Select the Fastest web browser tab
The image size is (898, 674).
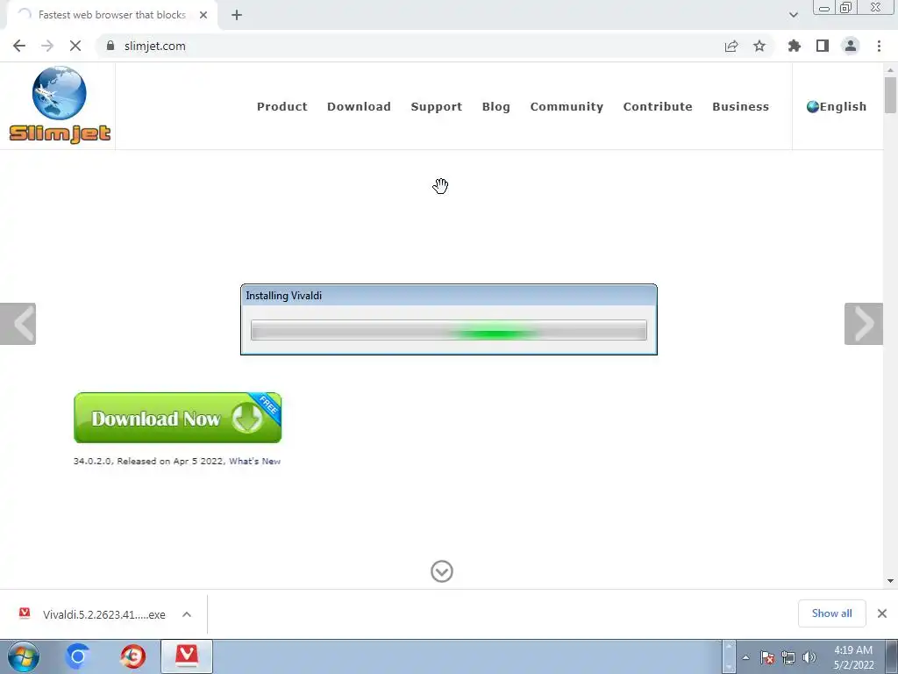point(112,15)
